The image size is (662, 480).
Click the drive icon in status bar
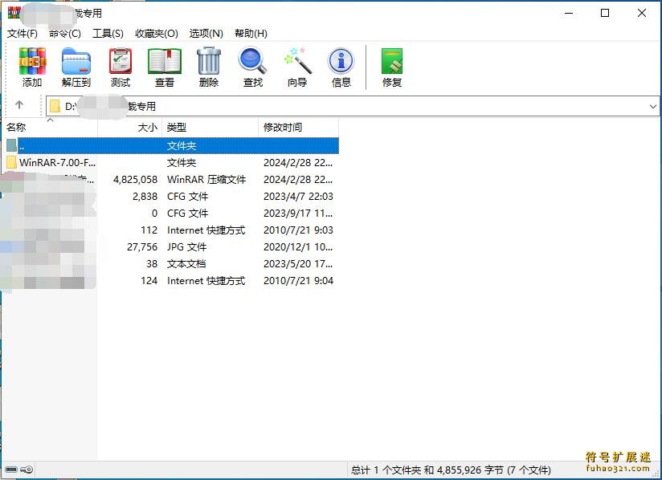pos(11,470)
